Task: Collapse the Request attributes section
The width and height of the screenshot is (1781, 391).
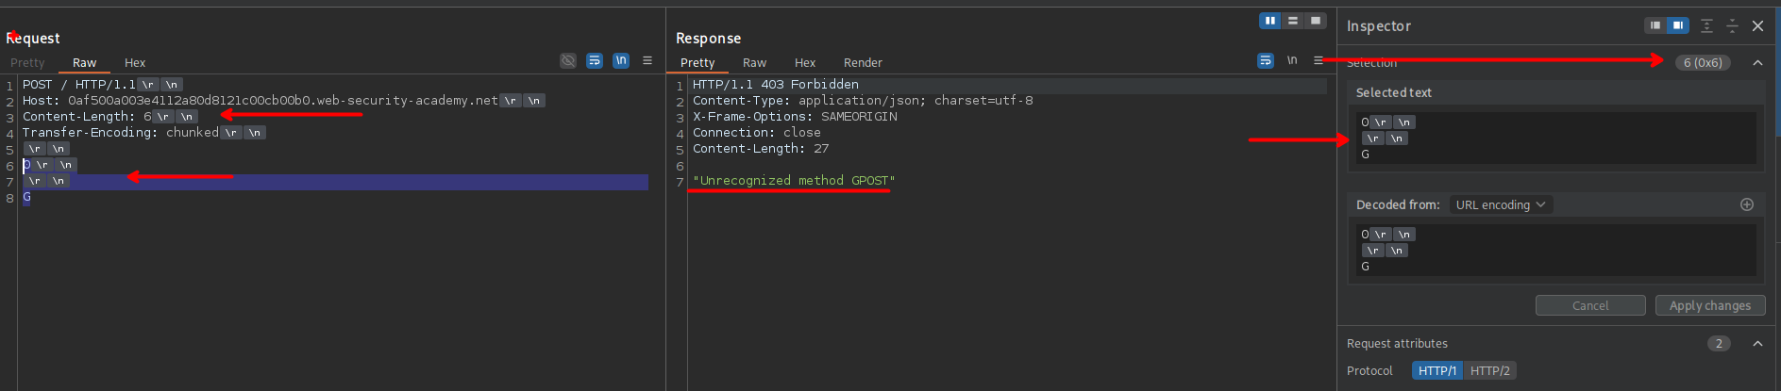Action: pyautogui.click(x=1757, y=344)
